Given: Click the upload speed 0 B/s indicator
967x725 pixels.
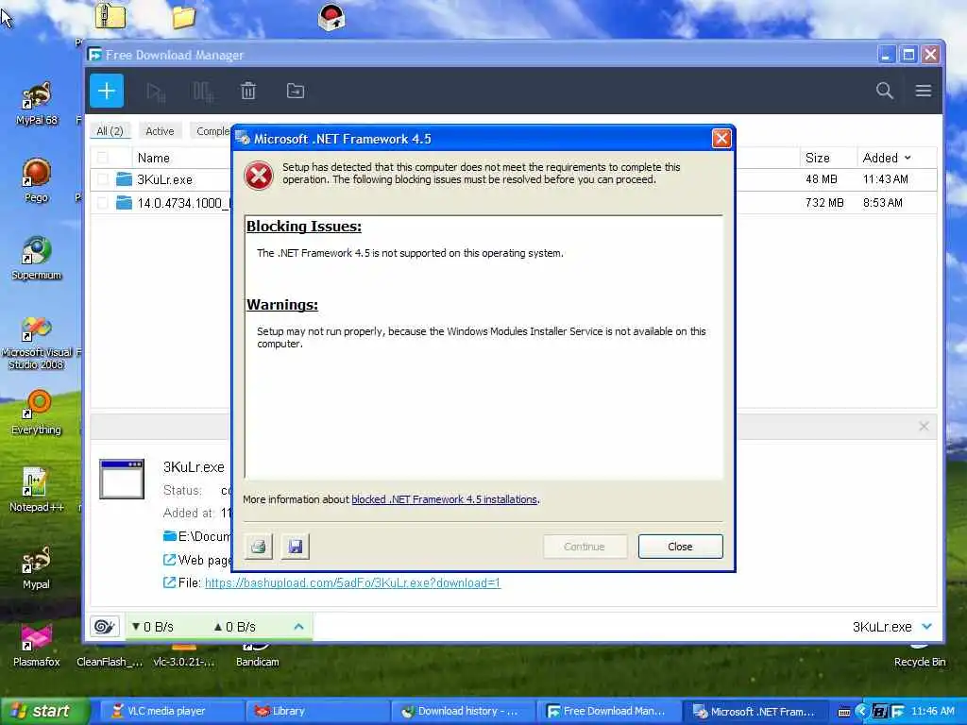Looking at the screenshot, I should click(234, 627).
